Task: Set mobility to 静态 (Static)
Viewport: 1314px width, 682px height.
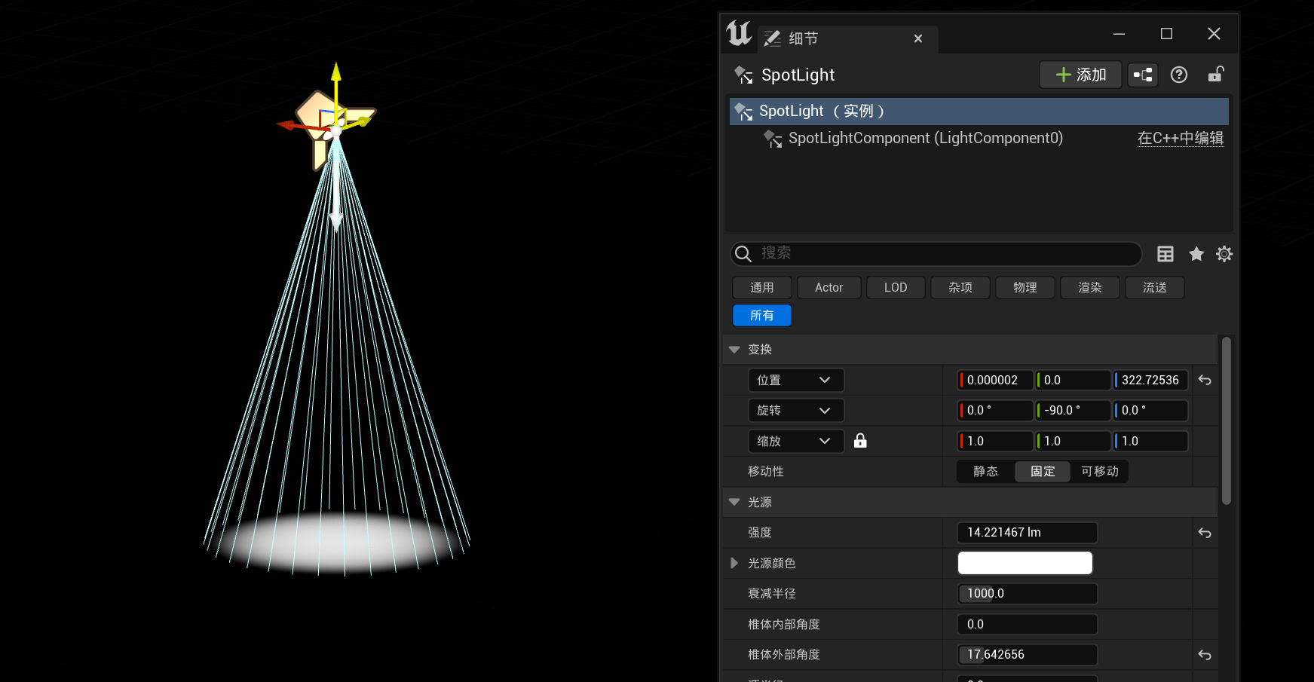Action: pos(985,472)
